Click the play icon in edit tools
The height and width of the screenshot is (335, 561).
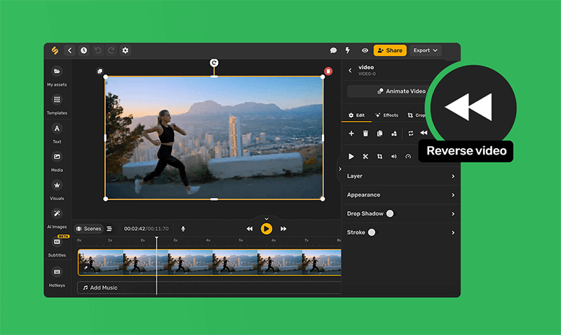pyautogui.click(x=351, y=157)
